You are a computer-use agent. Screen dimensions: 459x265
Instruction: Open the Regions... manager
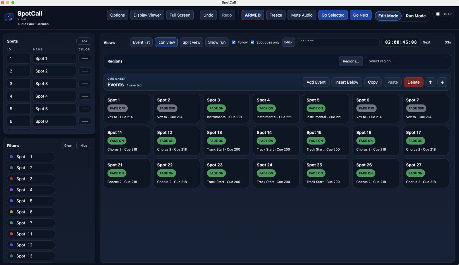click(351, 61)
